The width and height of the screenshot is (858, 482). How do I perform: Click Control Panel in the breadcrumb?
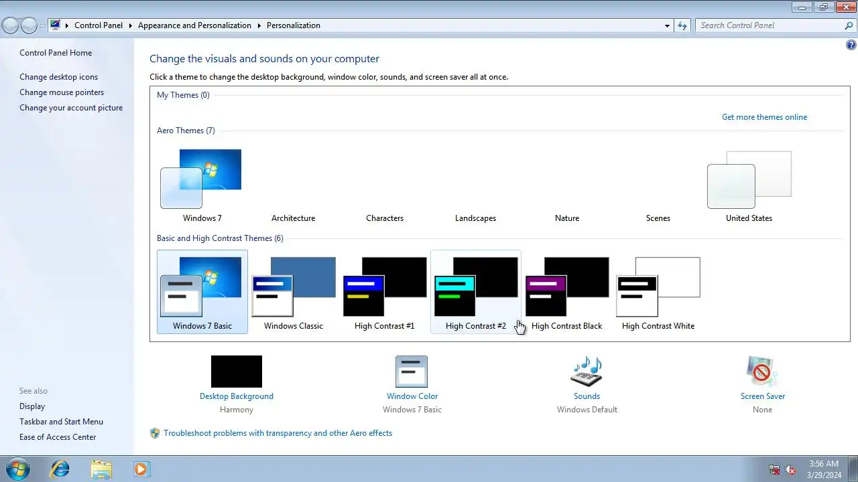[x=99, y=25]
